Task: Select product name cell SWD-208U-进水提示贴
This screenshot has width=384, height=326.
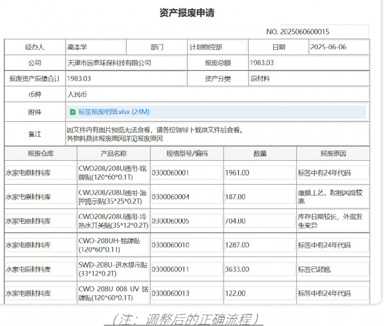Action: tap(113, 269)
